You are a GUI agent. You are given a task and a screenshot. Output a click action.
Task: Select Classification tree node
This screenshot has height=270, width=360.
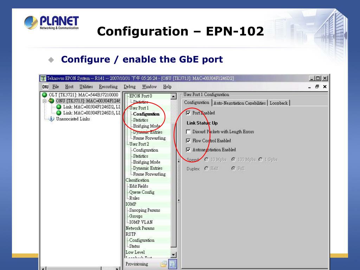tap(137, 180)
